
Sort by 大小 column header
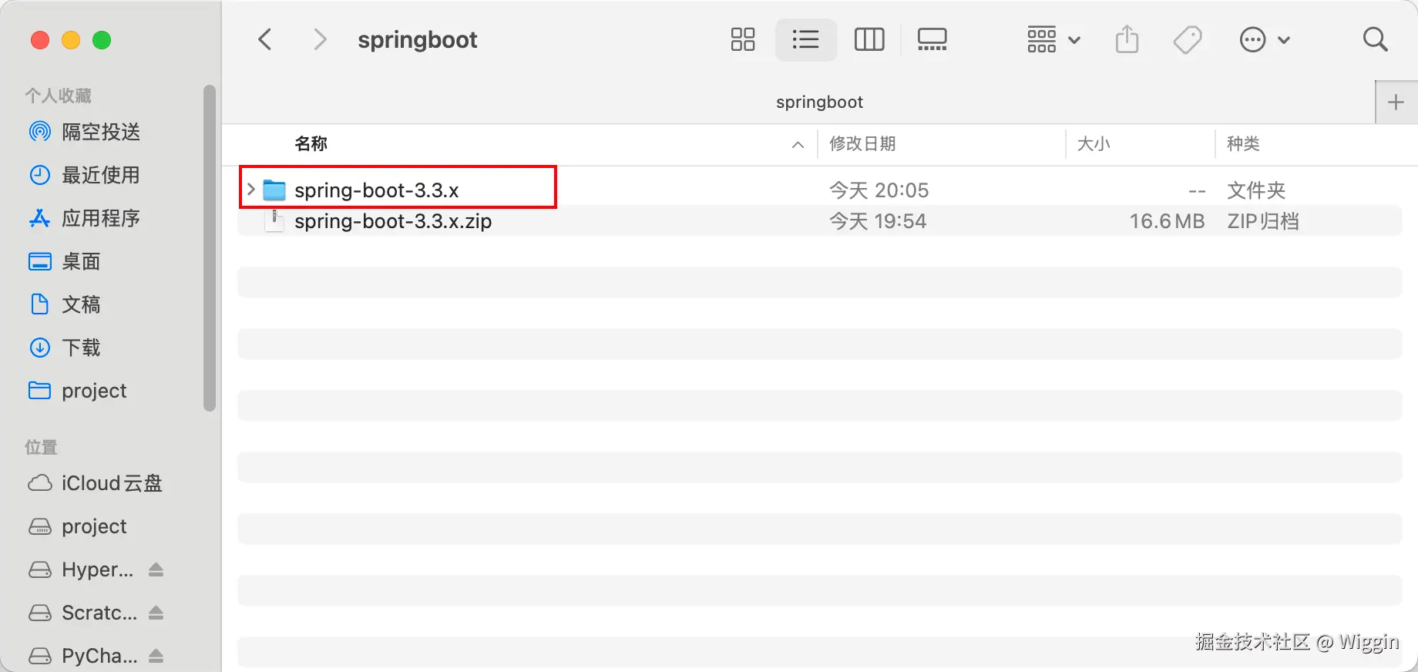[x=1093, y=143]
